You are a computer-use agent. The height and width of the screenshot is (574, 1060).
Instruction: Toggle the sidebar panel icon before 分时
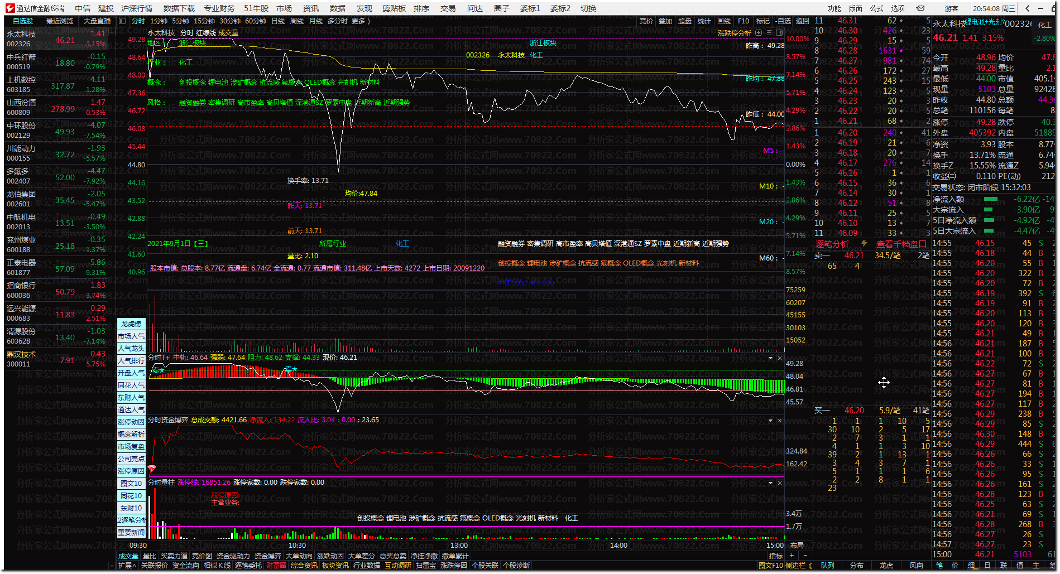[122, 21]
